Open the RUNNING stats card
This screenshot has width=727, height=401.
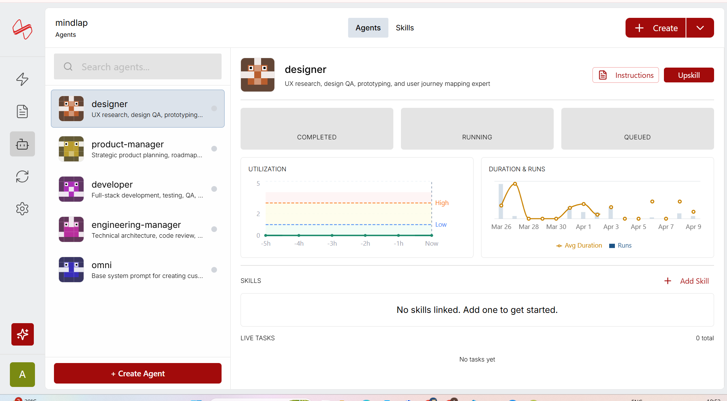[x=477, y=129]
